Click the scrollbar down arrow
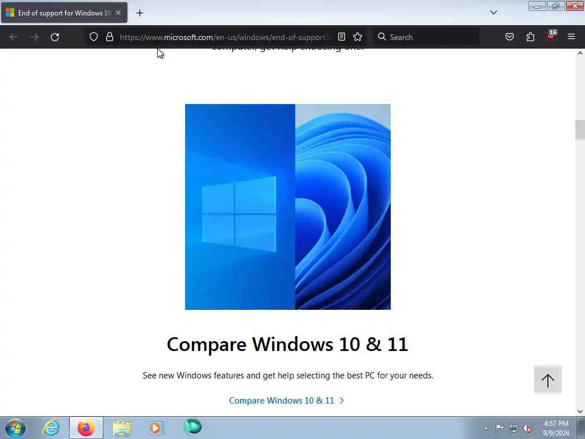This screenshot has height=439, width=585. pyautogui.click(x=580, y=412)
